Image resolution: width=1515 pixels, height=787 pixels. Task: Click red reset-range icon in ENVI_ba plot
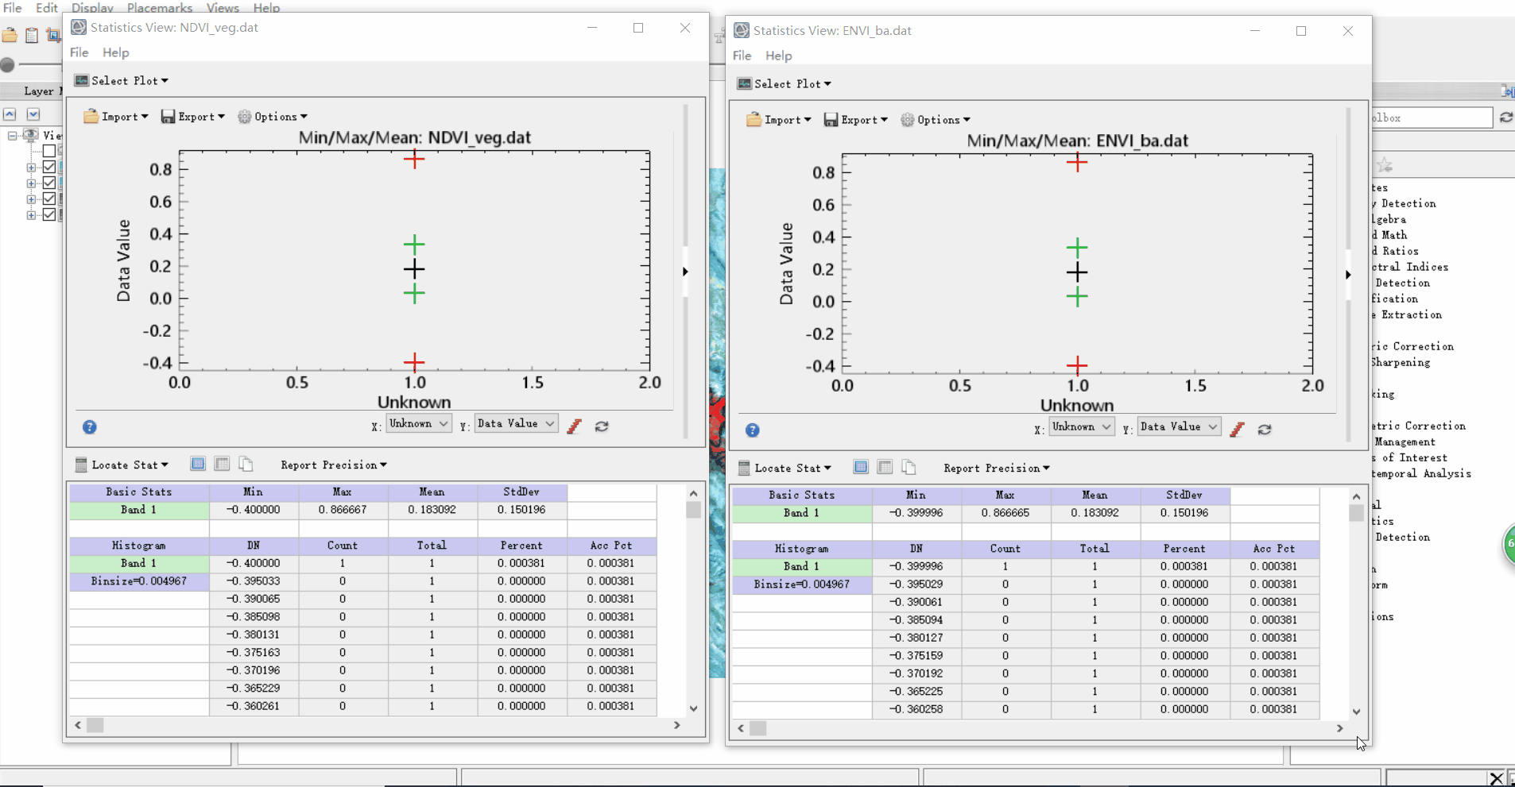point(1238,430)
